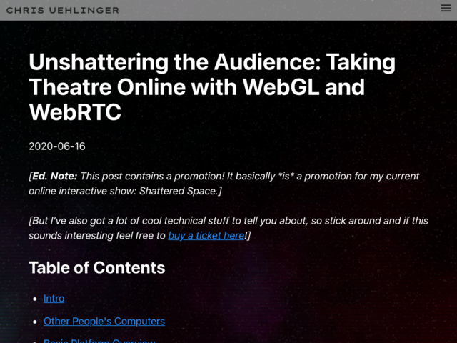This screenshot has height=343, width=457.
Task: Click the bullet beside the Intro link
Action: coord(35,299)
